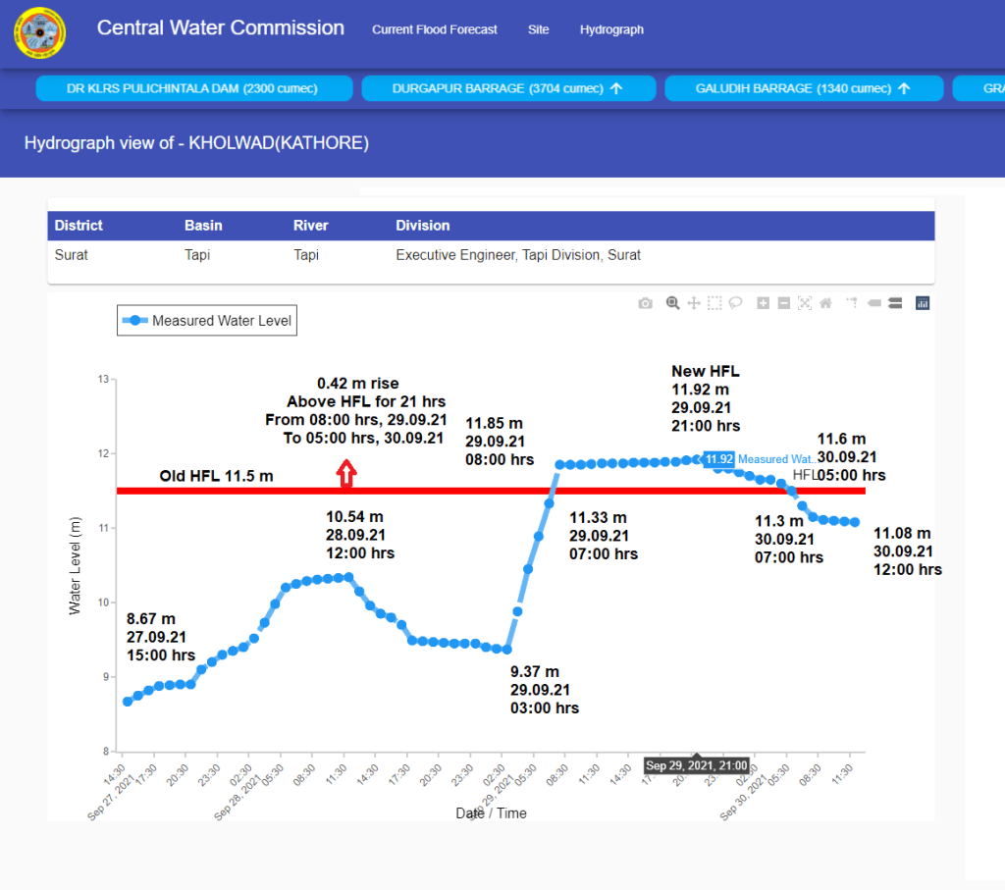This screenshot has width=1005, height=890.
Task: Click DR KLRS Pulichintala Dam button
Action: [x=192, y=88]
